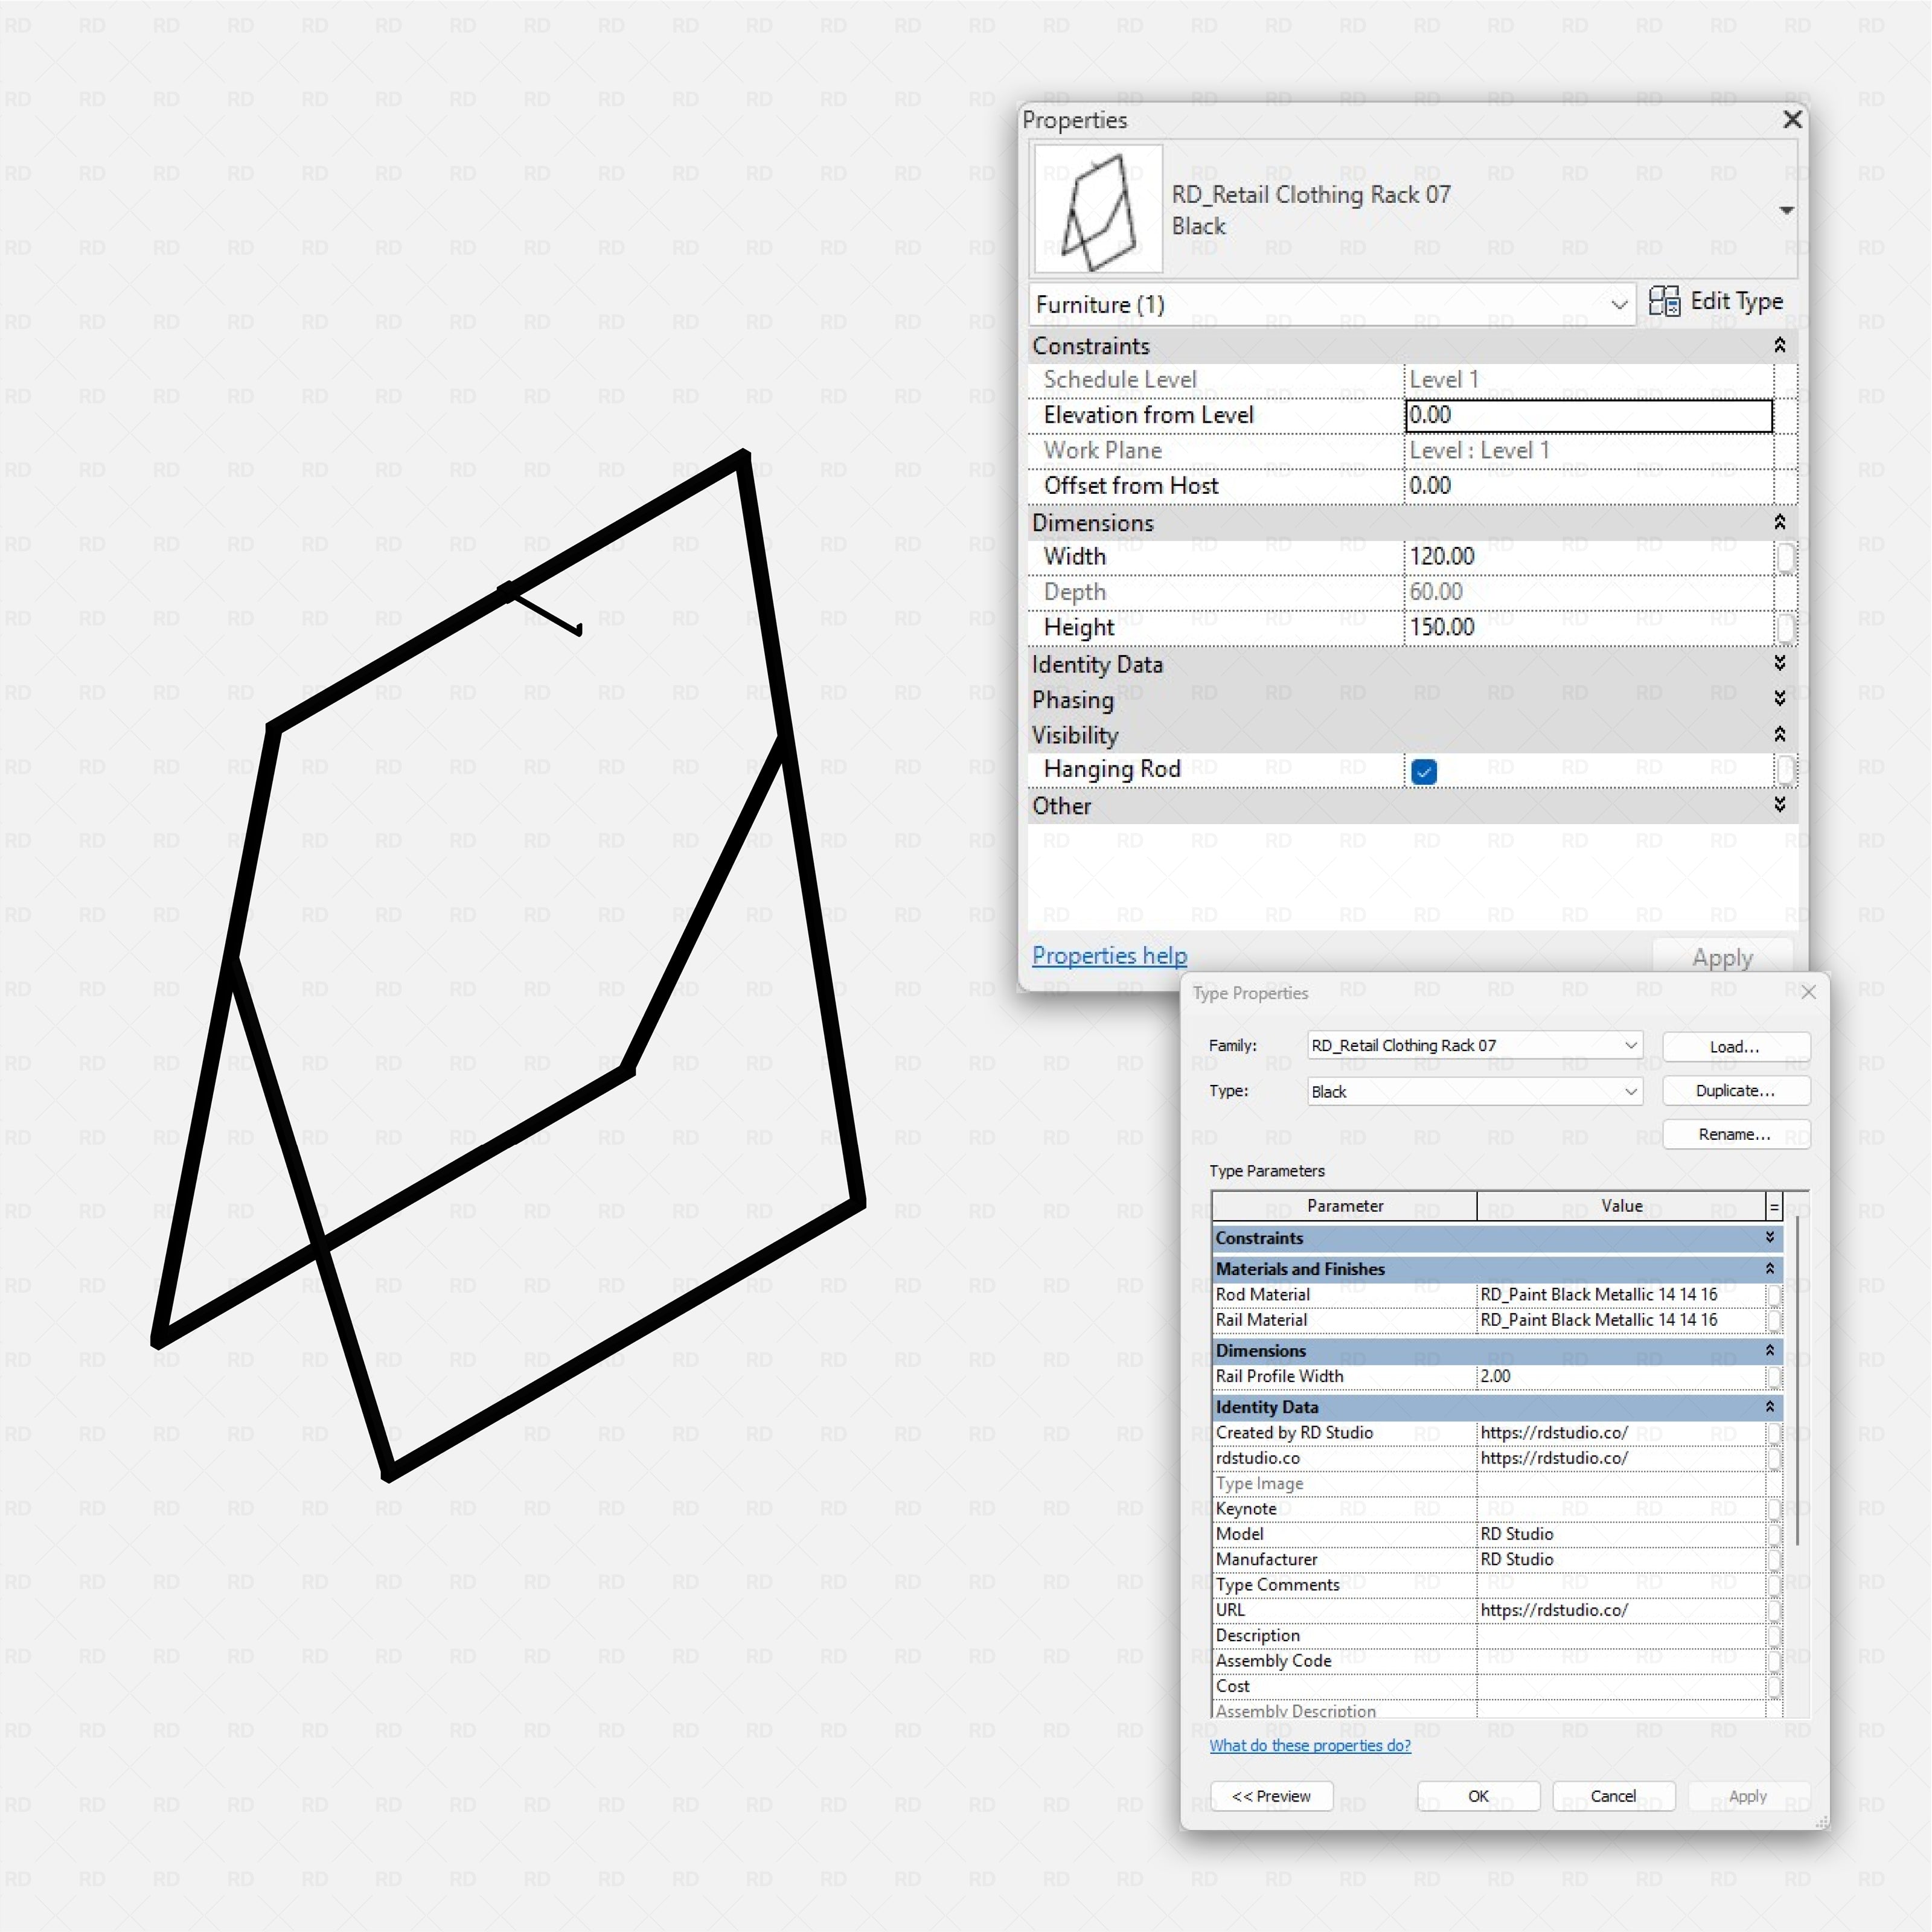The height and width of the screenshot is (1932, 1932).
Task: Close the Properties panel
Action: 1793,120
